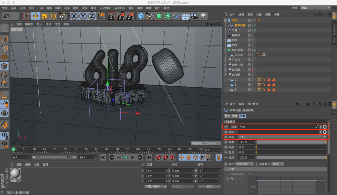Image resolution: width=337 pixels, height=195 pixels.
Task: Activate the Rotate tool
Action: pos(53,16)
